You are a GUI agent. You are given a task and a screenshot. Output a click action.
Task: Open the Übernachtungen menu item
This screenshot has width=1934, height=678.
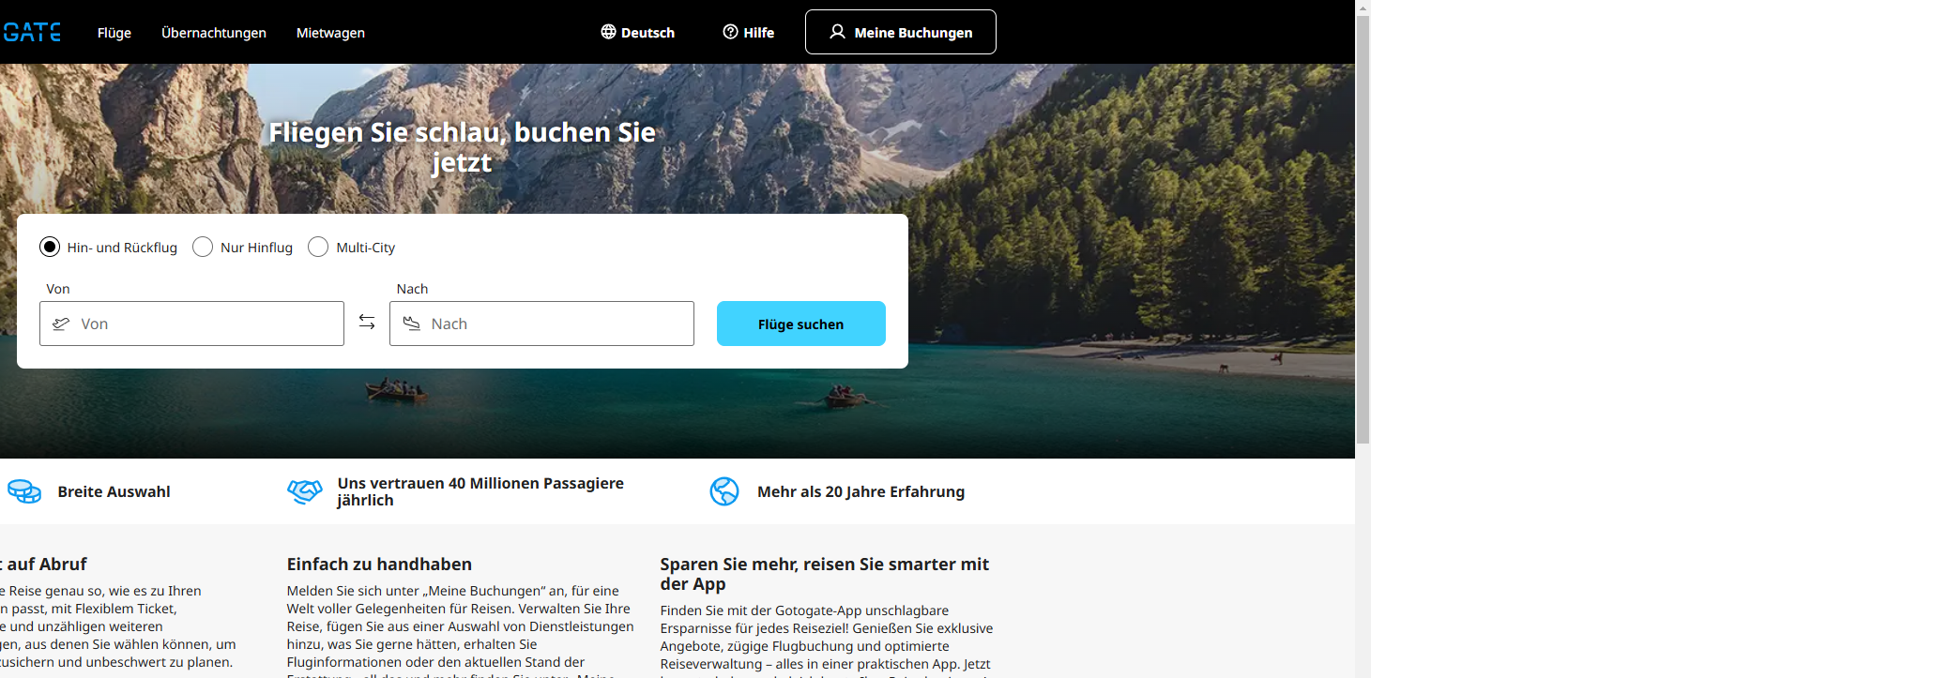click(x=214, y=33)
